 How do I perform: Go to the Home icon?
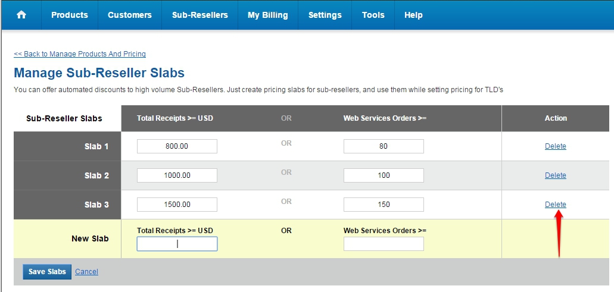click(21, 15)
